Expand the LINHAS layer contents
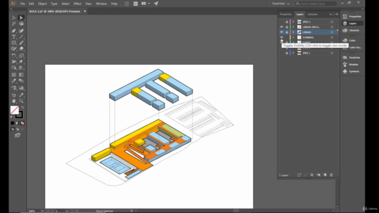 pos(293,32)
